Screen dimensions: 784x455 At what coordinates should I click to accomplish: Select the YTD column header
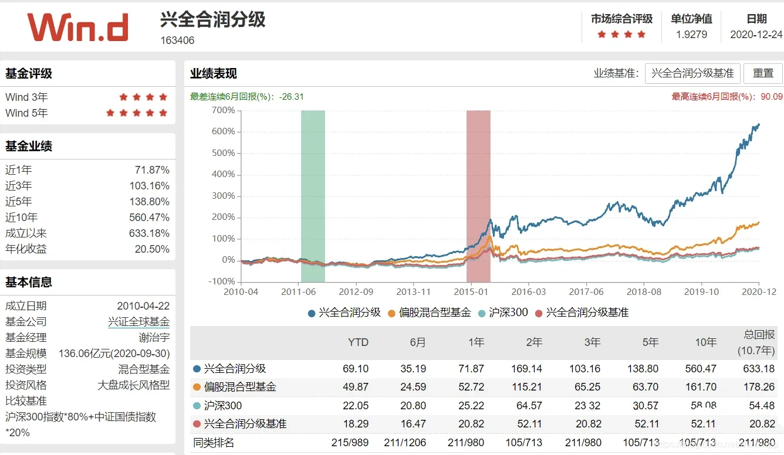pos(358,342)
